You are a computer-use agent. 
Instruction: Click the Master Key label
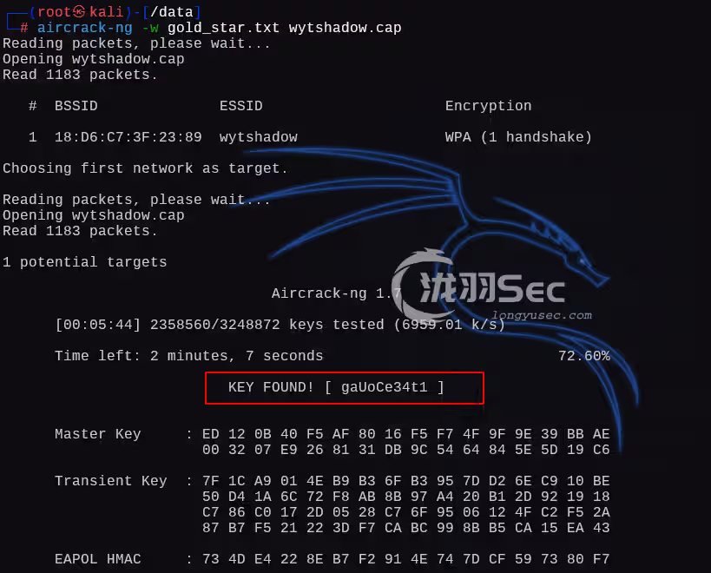[x=98, y=434]
